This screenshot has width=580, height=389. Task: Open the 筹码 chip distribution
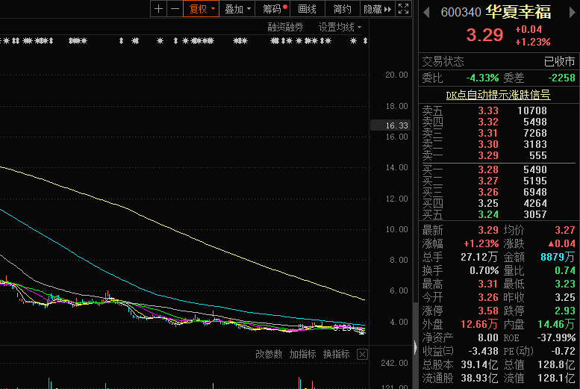[x=273, y=8]
